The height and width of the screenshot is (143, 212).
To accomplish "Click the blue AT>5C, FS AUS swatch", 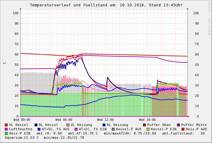I will coord(39,129).
